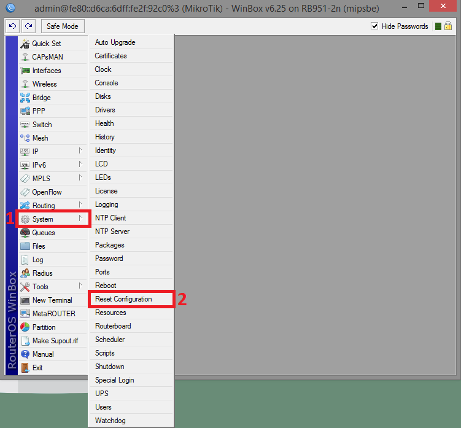Click the Partition pie icon
The width and height of the screenshot is (461, 428).
coord(25,327)
